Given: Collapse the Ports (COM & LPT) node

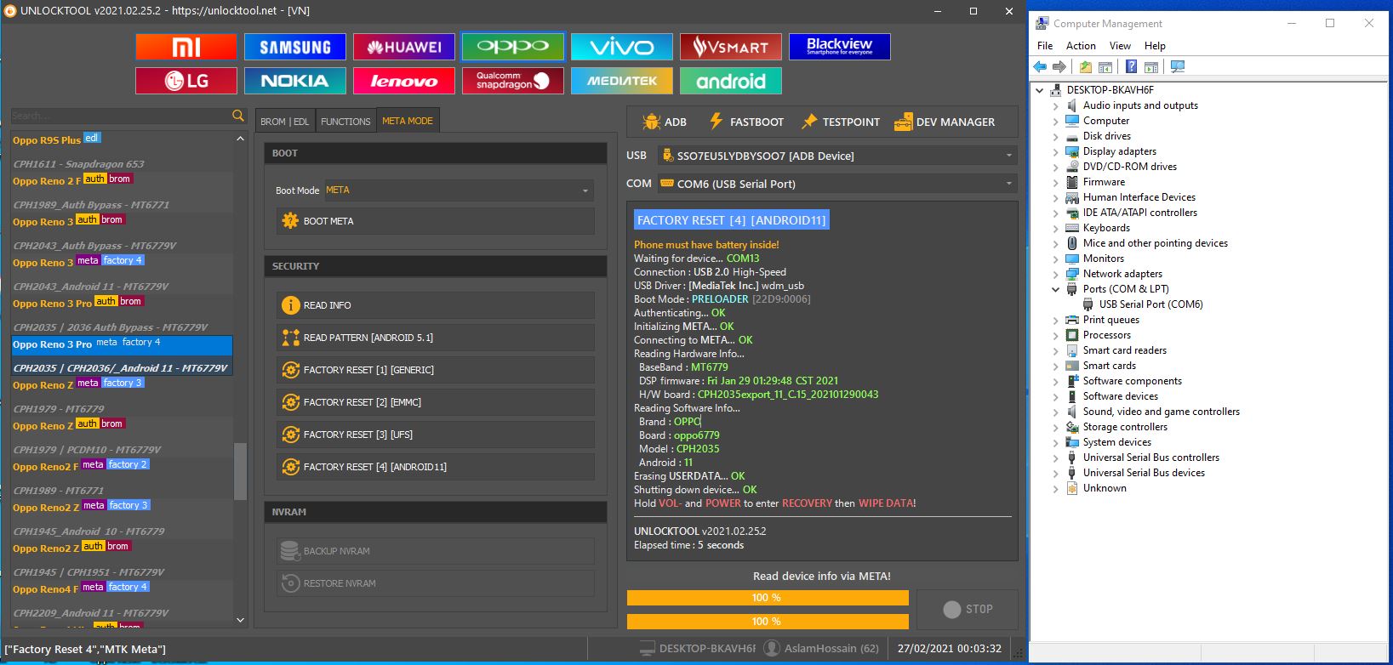Looking at the screenshot, I should point(1056,289).
